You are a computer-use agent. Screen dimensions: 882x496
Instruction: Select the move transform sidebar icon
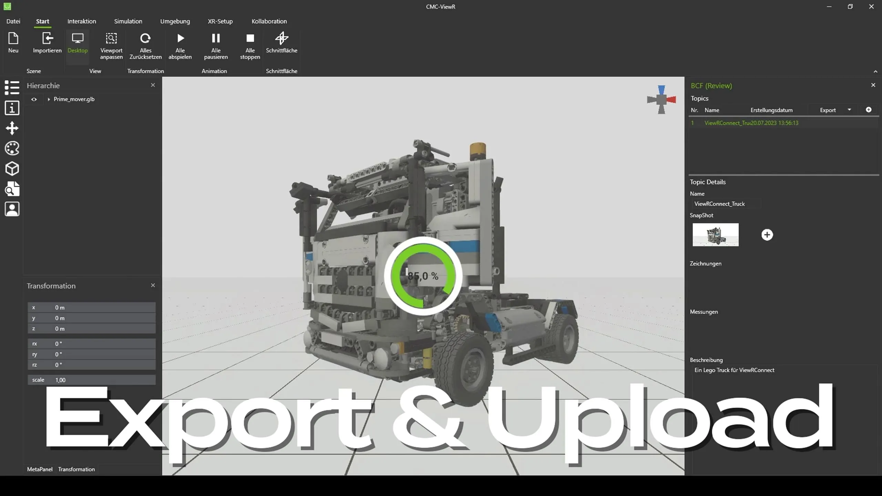pos(12,128)
